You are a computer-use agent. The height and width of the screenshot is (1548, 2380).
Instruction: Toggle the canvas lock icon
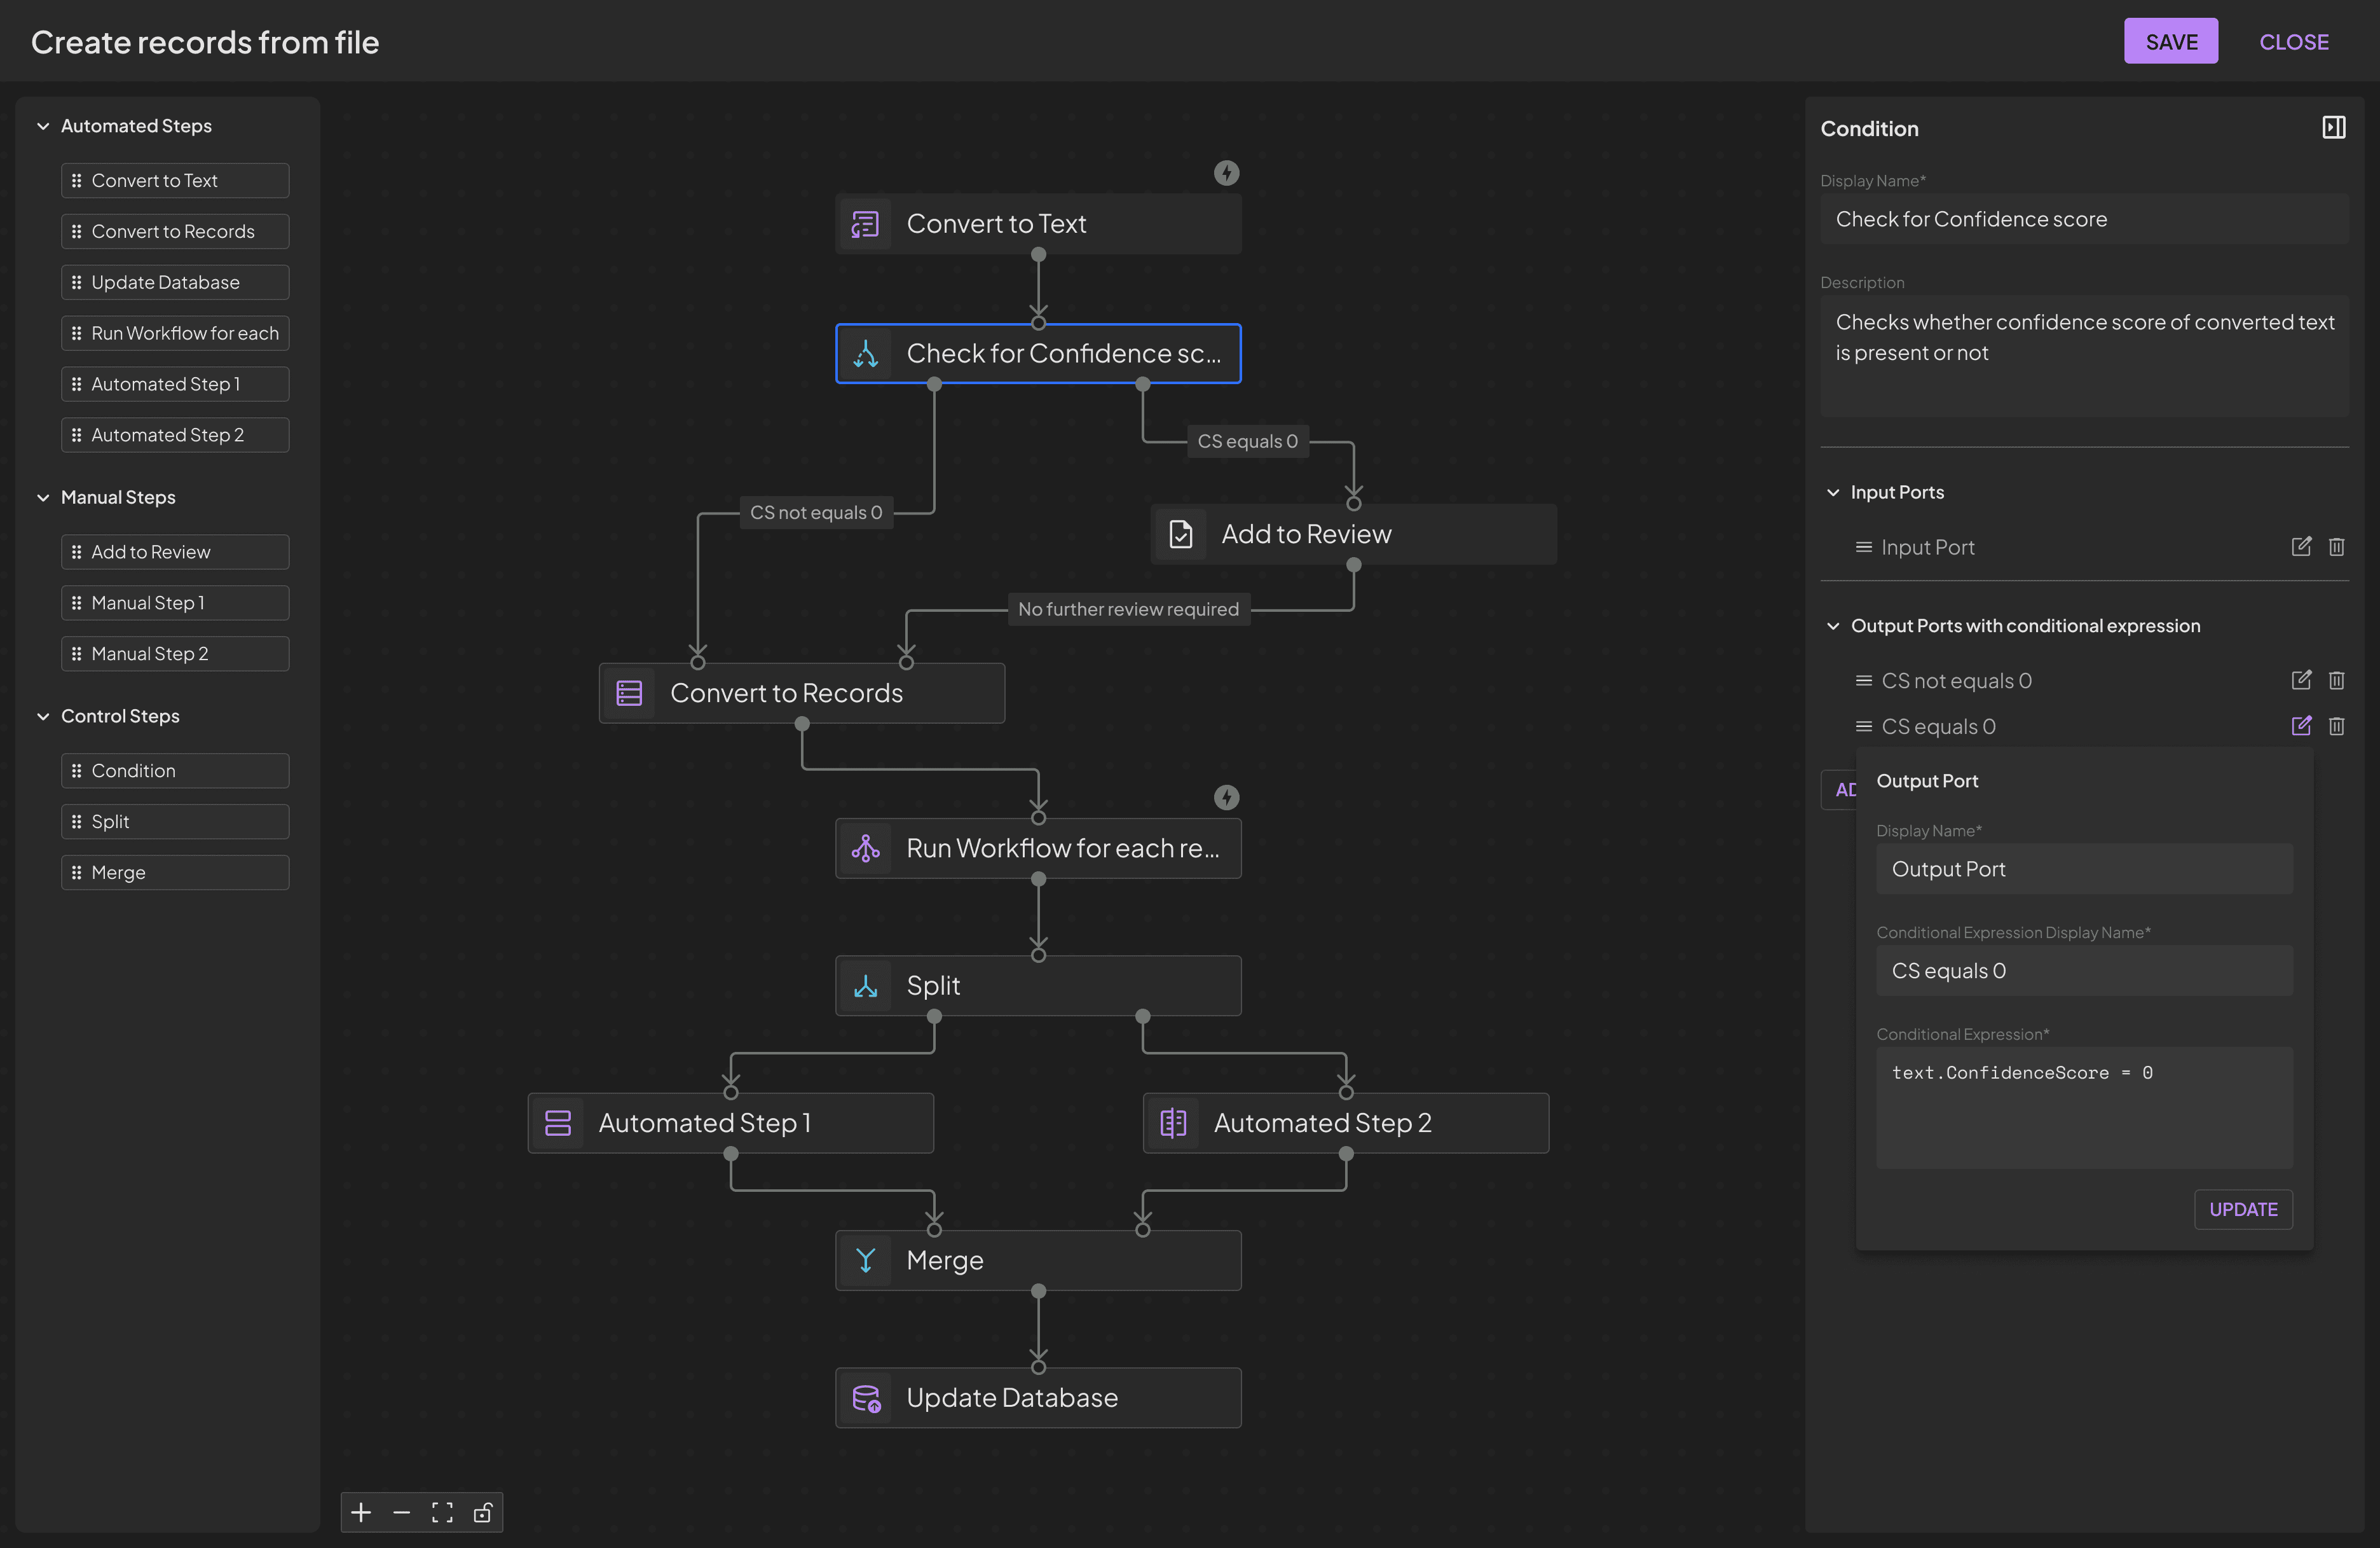pos(483,1512)
